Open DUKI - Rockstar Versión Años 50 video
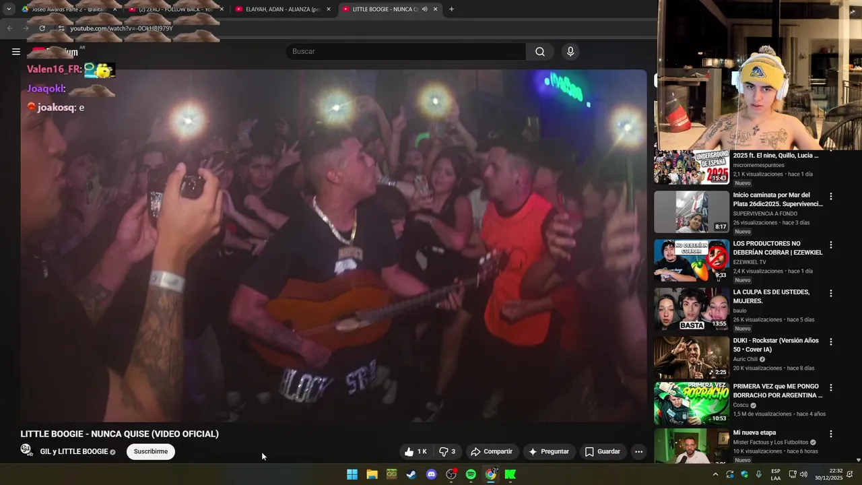Image resolution: width=862 pixels, height=485 pixels. tap(776, 345)
